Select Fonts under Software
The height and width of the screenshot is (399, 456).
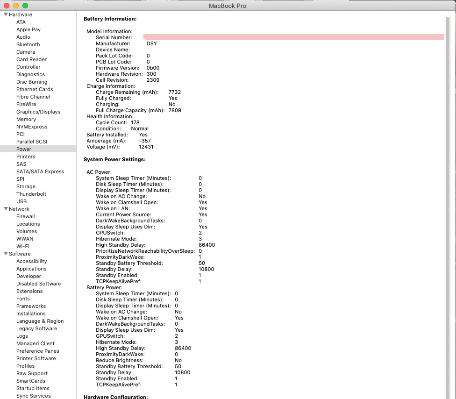tap(23, 299)
